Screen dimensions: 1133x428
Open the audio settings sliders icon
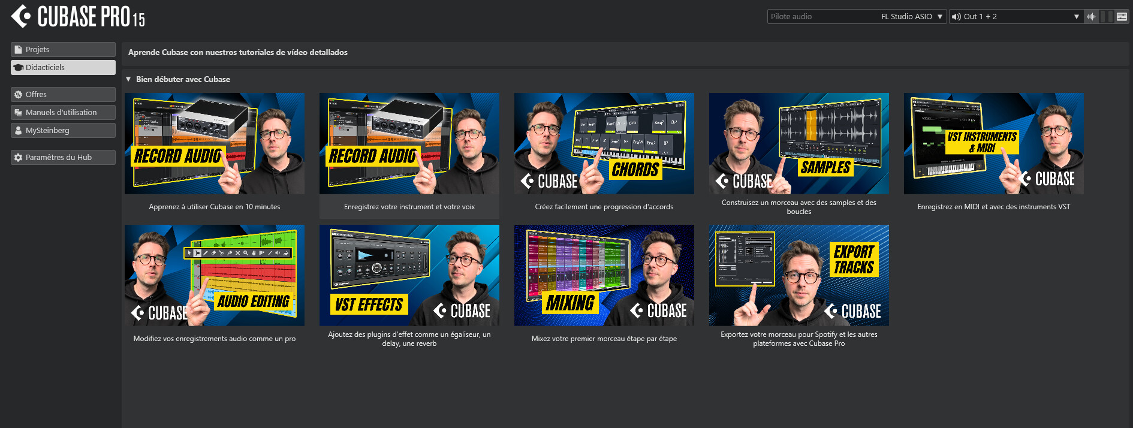pyautogui.click(x=1122, y=17)
